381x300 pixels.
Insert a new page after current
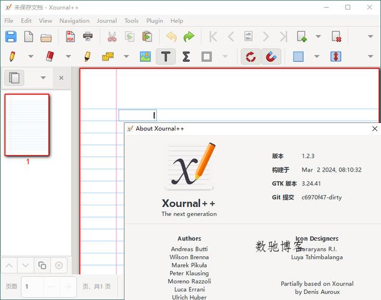click(302, 37)
